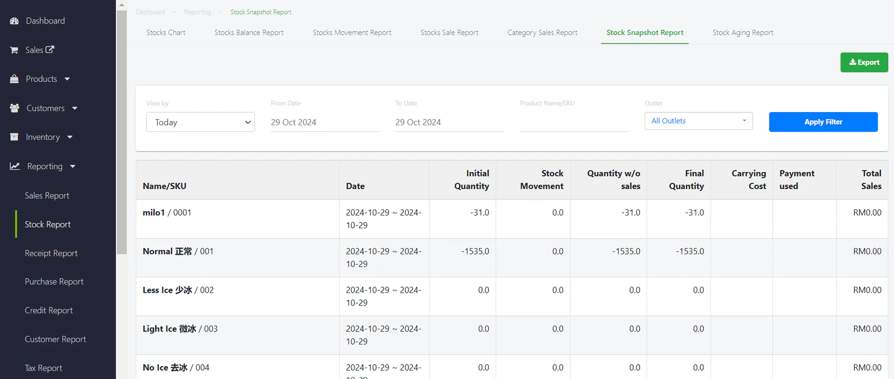The height and width of the screenshot is (379, 894).
Task: Open Sales Report in sidebar
Action: click(x=47, y=195)
